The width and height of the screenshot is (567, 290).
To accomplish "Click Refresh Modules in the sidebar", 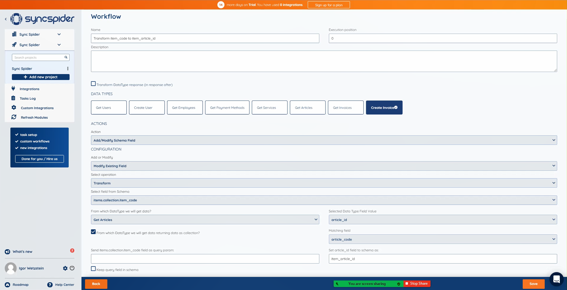I will [x=34, y=117].
